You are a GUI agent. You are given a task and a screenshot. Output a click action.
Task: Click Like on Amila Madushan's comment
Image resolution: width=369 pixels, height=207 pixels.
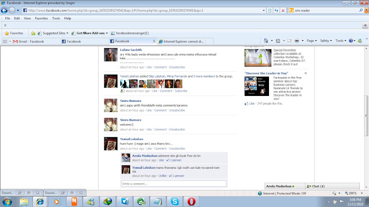(161, 160)
